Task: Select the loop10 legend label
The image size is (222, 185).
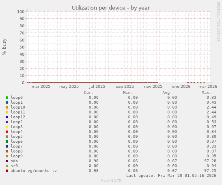Action: [18, 107]
